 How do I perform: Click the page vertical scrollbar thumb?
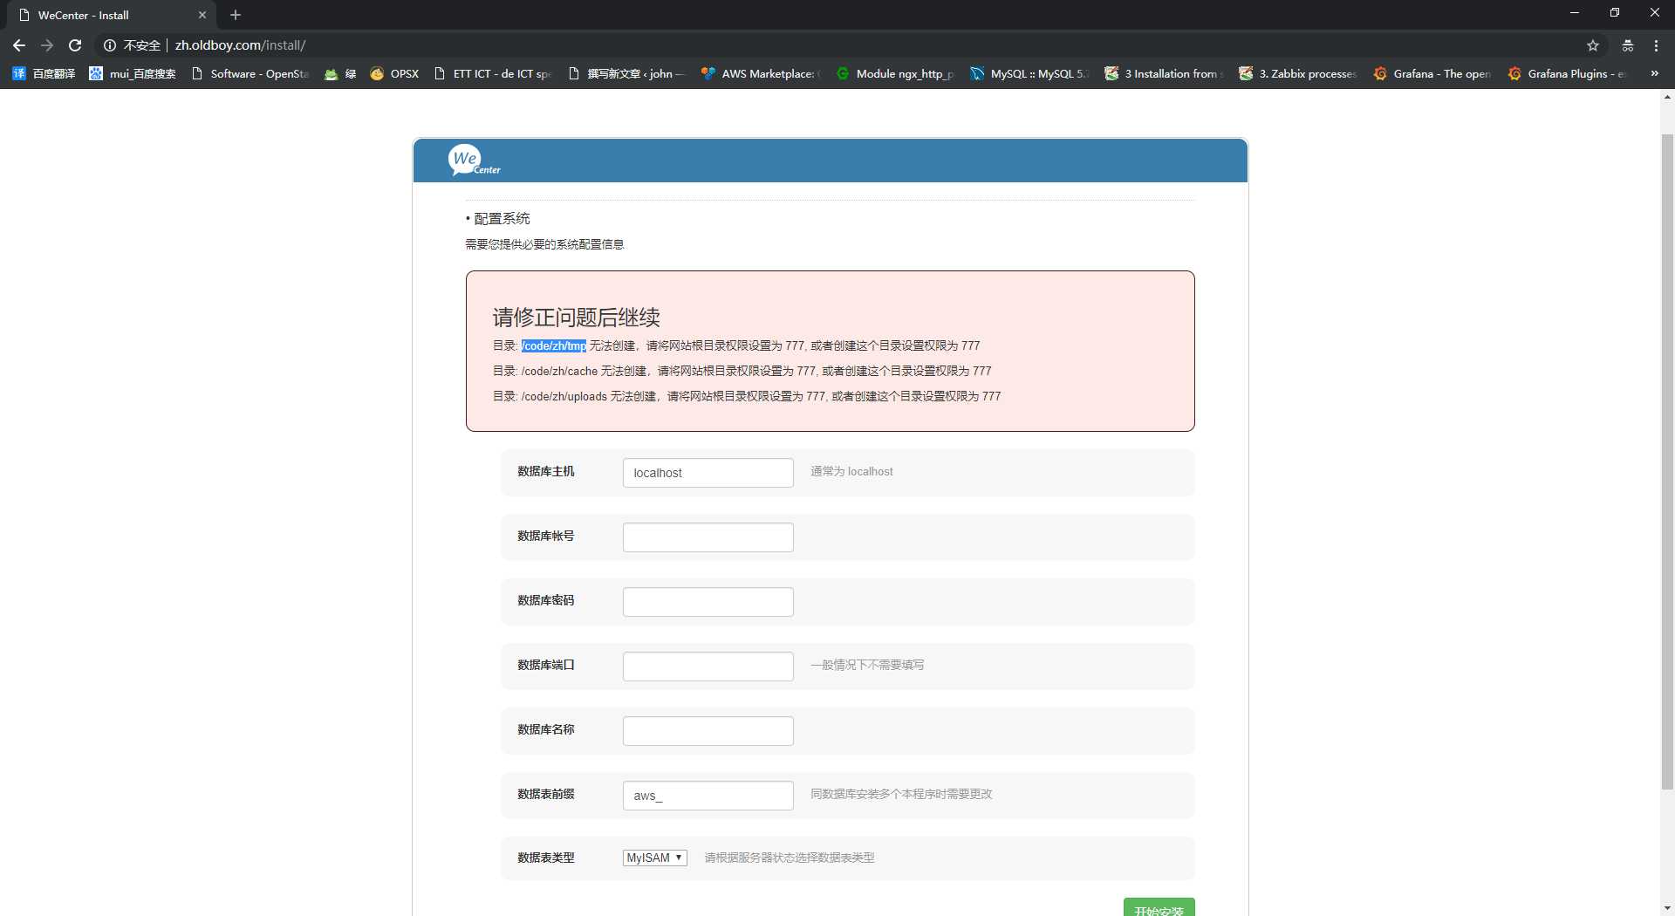click(1667, 461)
